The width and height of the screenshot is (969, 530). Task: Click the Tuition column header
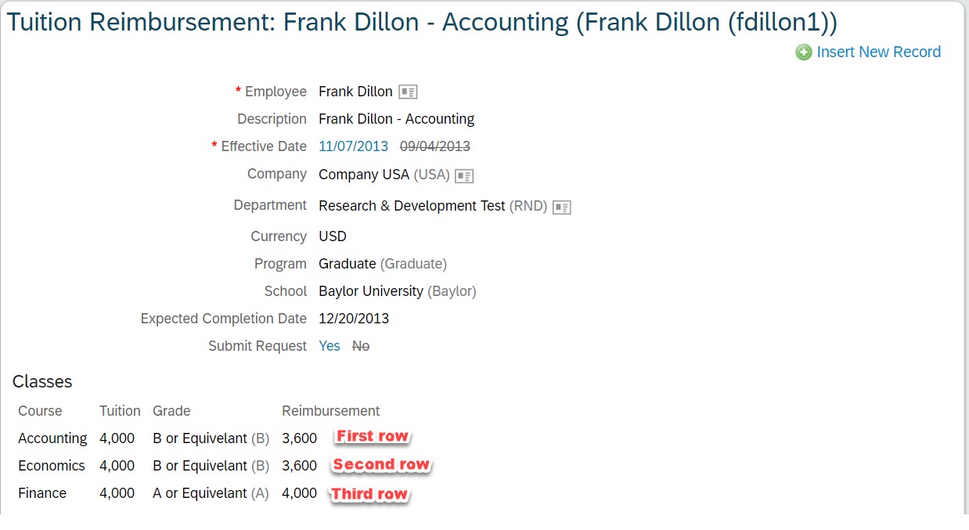coord(120,411)
